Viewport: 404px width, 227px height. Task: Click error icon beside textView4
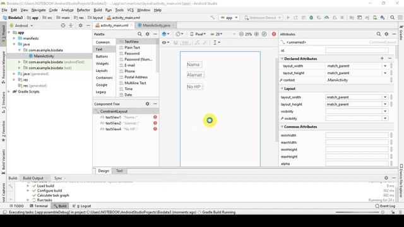(155, 129)
